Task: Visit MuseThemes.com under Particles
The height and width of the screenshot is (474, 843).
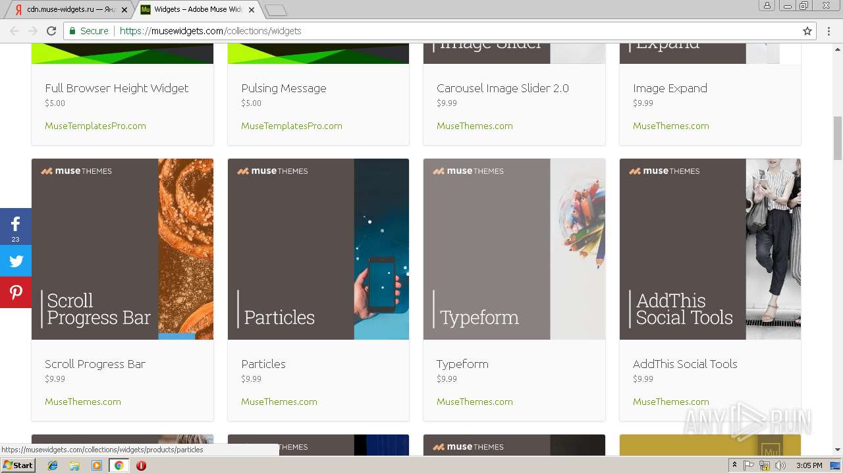Action: pyautogui.click(x=279, y=402)
